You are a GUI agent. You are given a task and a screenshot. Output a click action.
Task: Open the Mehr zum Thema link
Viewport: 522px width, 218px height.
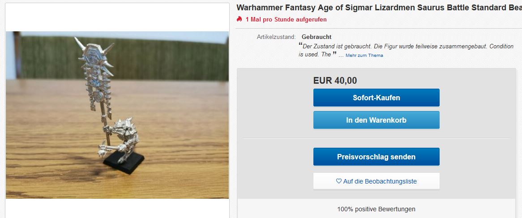(364, 56)
